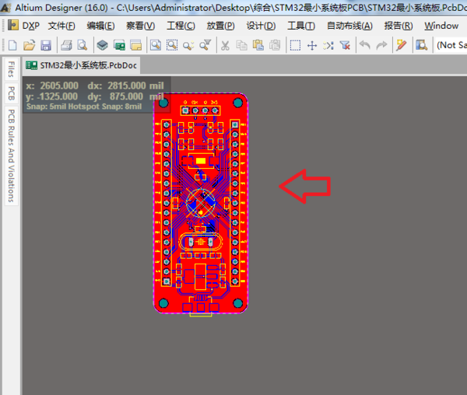Click the Save floppy disk icon
Screen dimensions: 467x395
tap(46, 46)
